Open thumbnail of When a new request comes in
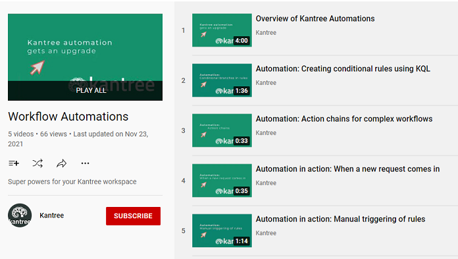Viewport: 458px width, 259px height. [222, 181]
